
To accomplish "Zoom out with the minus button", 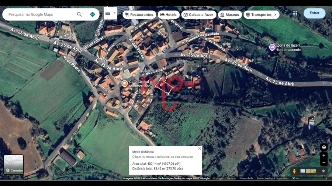I will [x=324, y=162].
